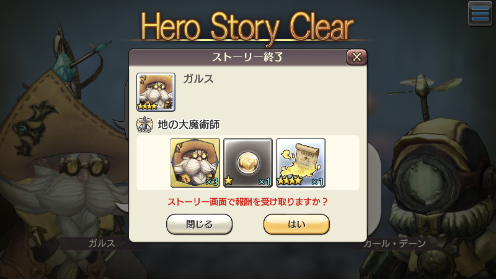
Task: Select the ガルス shard reward ×3 icon
Action: (x=195, y=163)
